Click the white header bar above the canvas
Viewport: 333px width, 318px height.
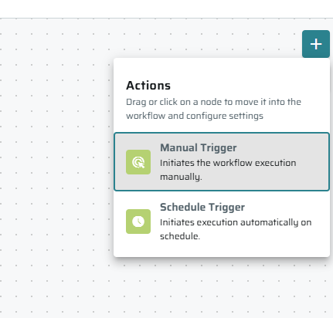pyautogui.click(x=166, y=8)
